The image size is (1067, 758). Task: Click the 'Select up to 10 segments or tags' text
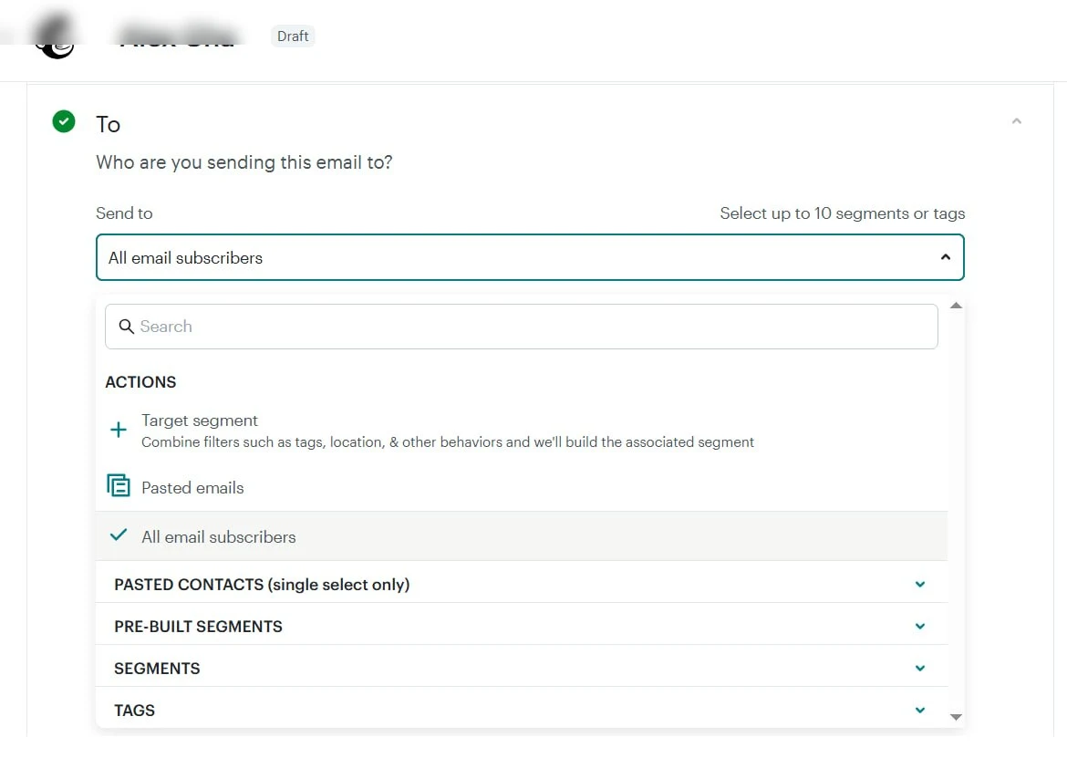click(x=843, y=213)
